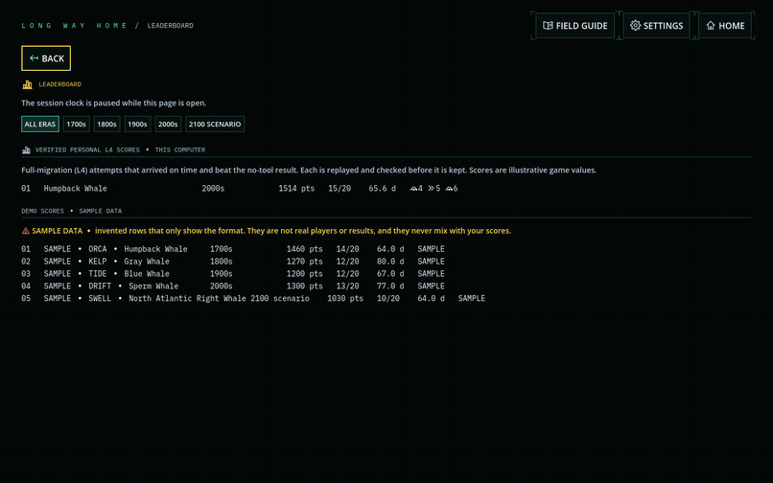
Task: Go back with the BACK button
Action: point(46,58)
